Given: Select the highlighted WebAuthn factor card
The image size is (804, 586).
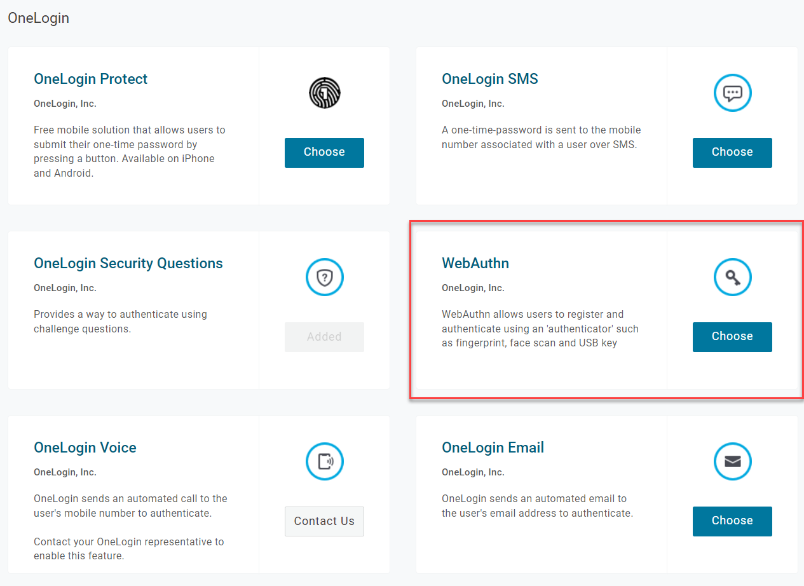Looking at the screenshot, I should point(606,311).
